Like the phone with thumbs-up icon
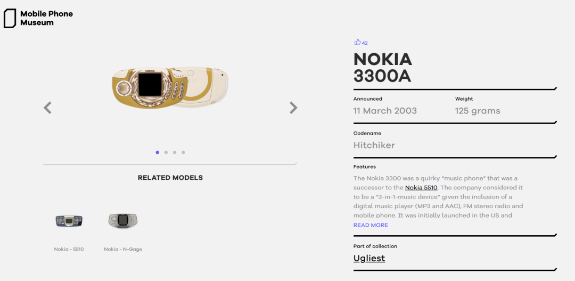The width and height of the screenshot is (575, 281). click(358, 42)
